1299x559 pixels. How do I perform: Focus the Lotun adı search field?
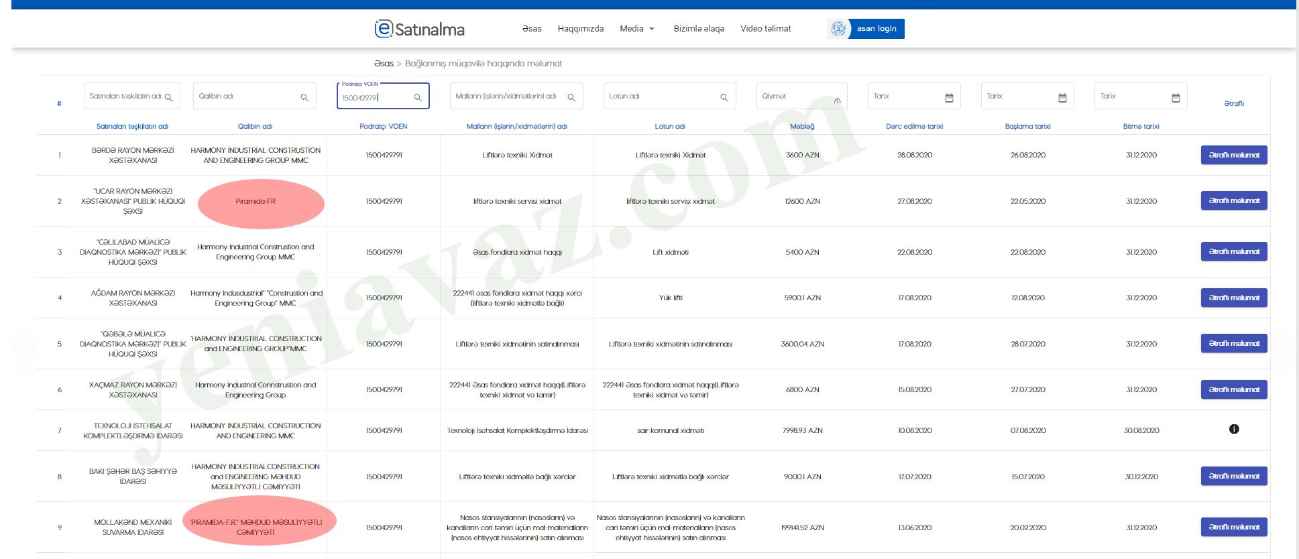pos(669,96)
